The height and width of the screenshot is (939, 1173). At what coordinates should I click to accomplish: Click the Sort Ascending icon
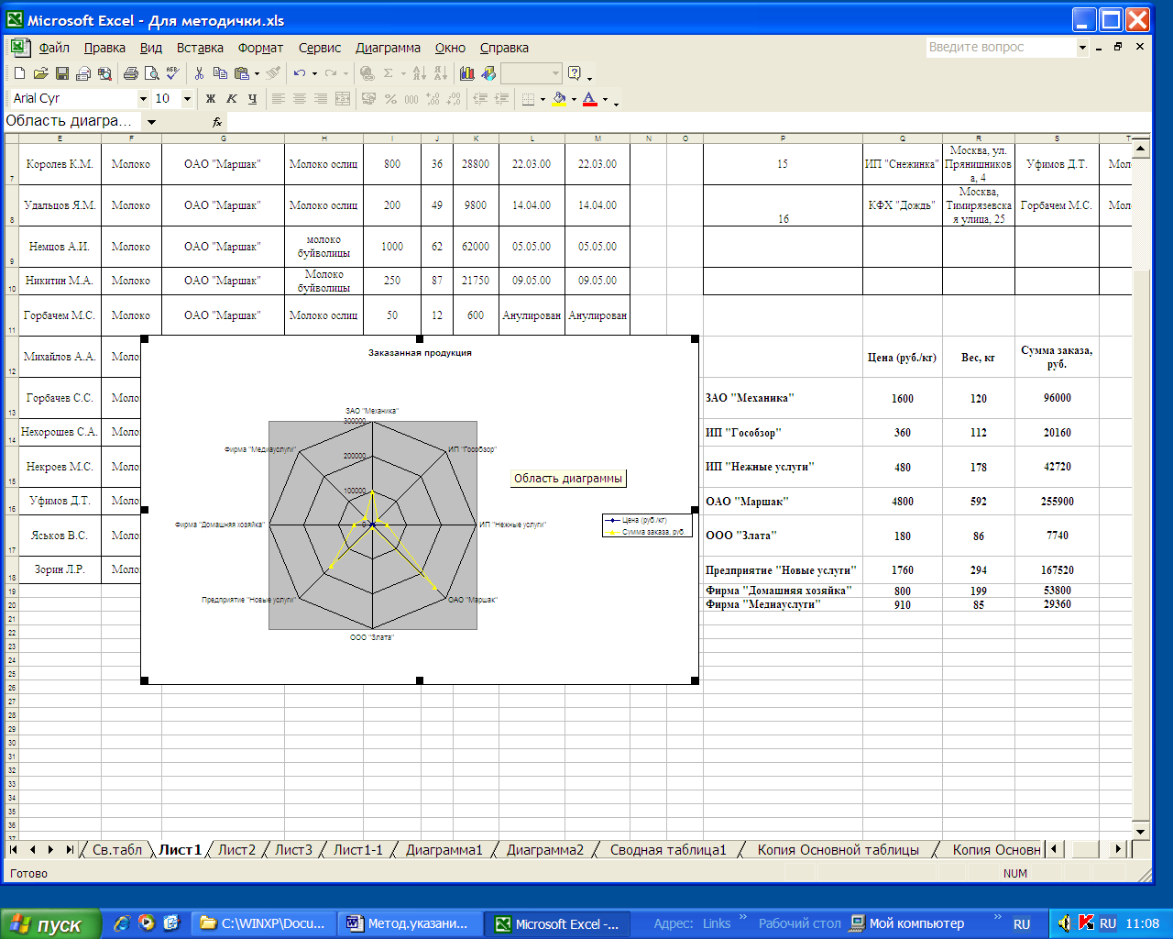pos(419,73)
